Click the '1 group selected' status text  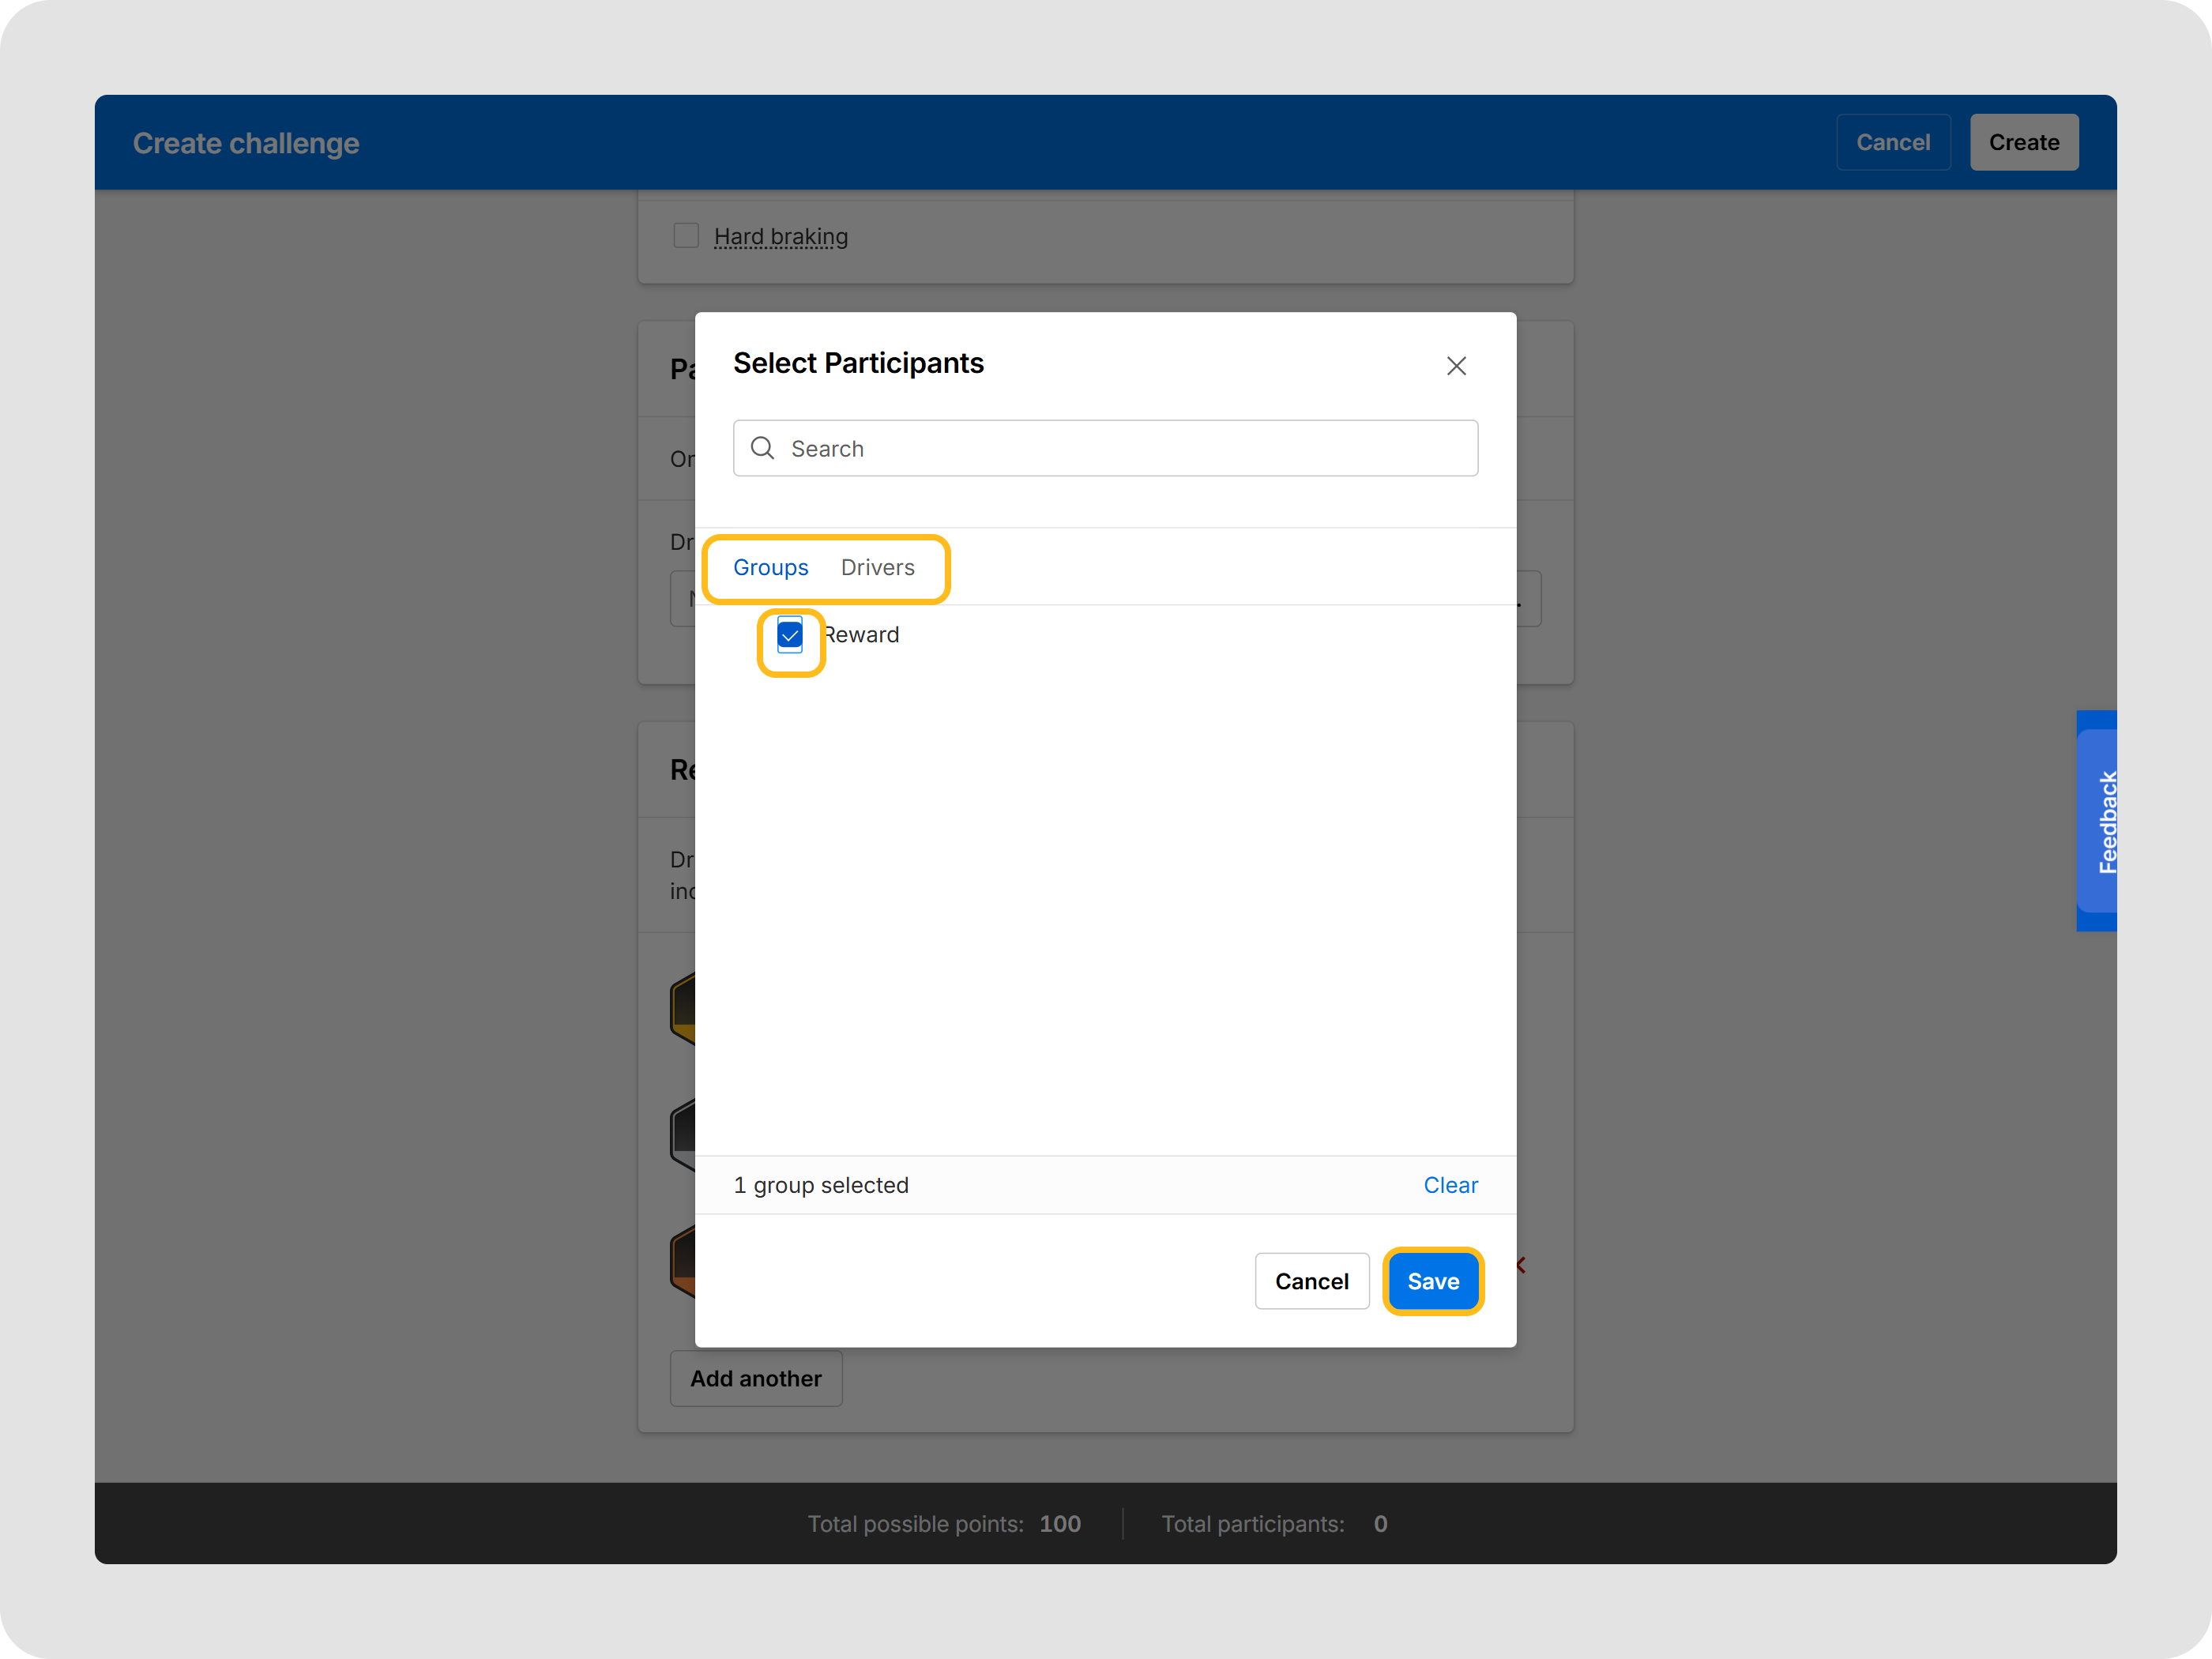point(821,1185)
